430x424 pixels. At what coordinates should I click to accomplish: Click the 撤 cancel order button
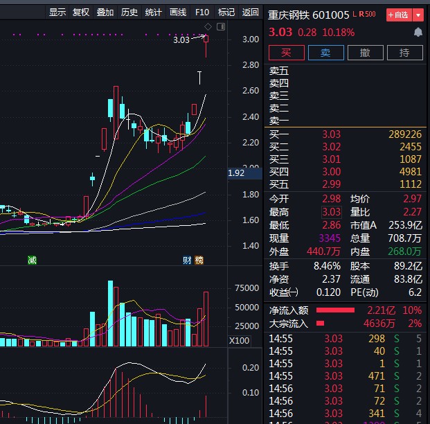click(x=366, y=53)
